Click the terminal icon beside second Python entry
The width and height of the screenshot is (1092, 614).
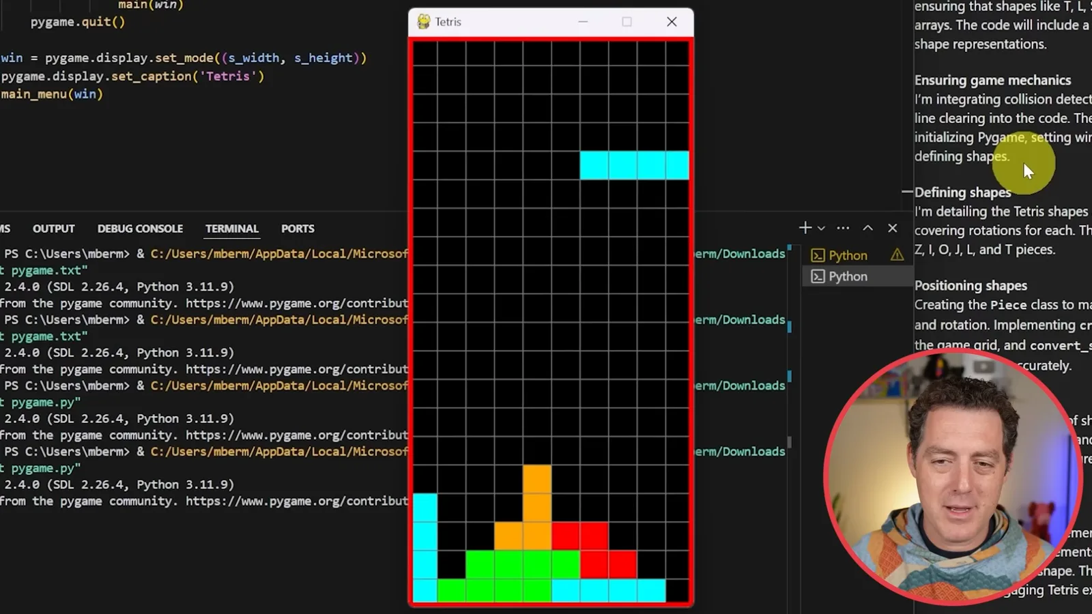[818, 276]
